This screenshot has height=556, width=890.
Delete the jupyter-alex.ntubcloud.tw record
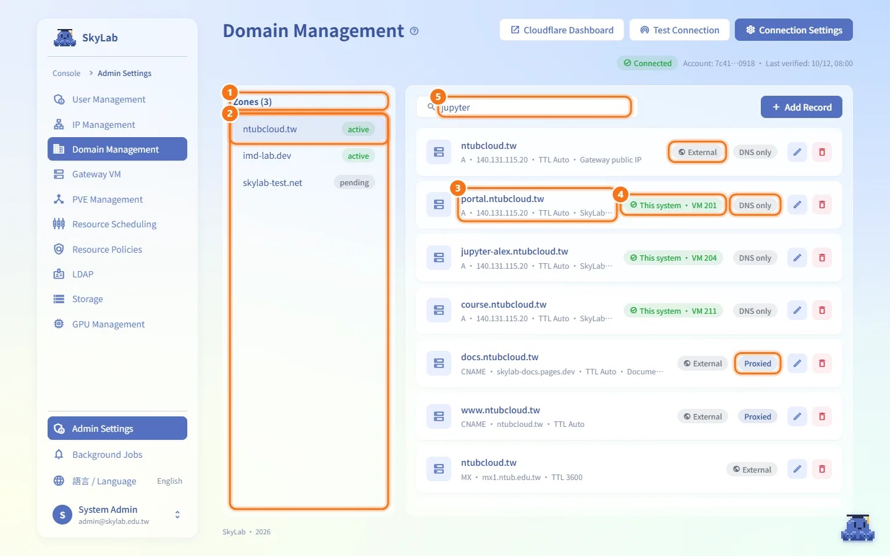tap(822, 258)
